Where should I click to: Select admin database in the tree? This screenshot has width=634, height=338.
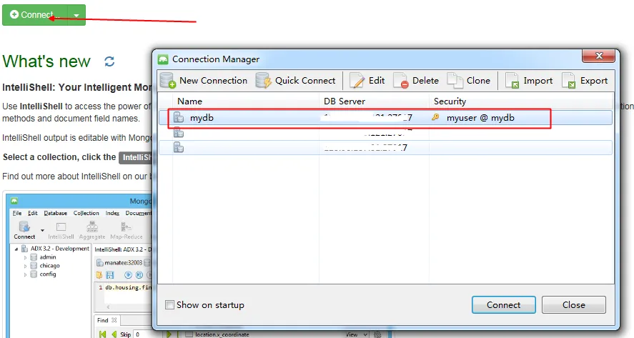[x=48, y=257]
